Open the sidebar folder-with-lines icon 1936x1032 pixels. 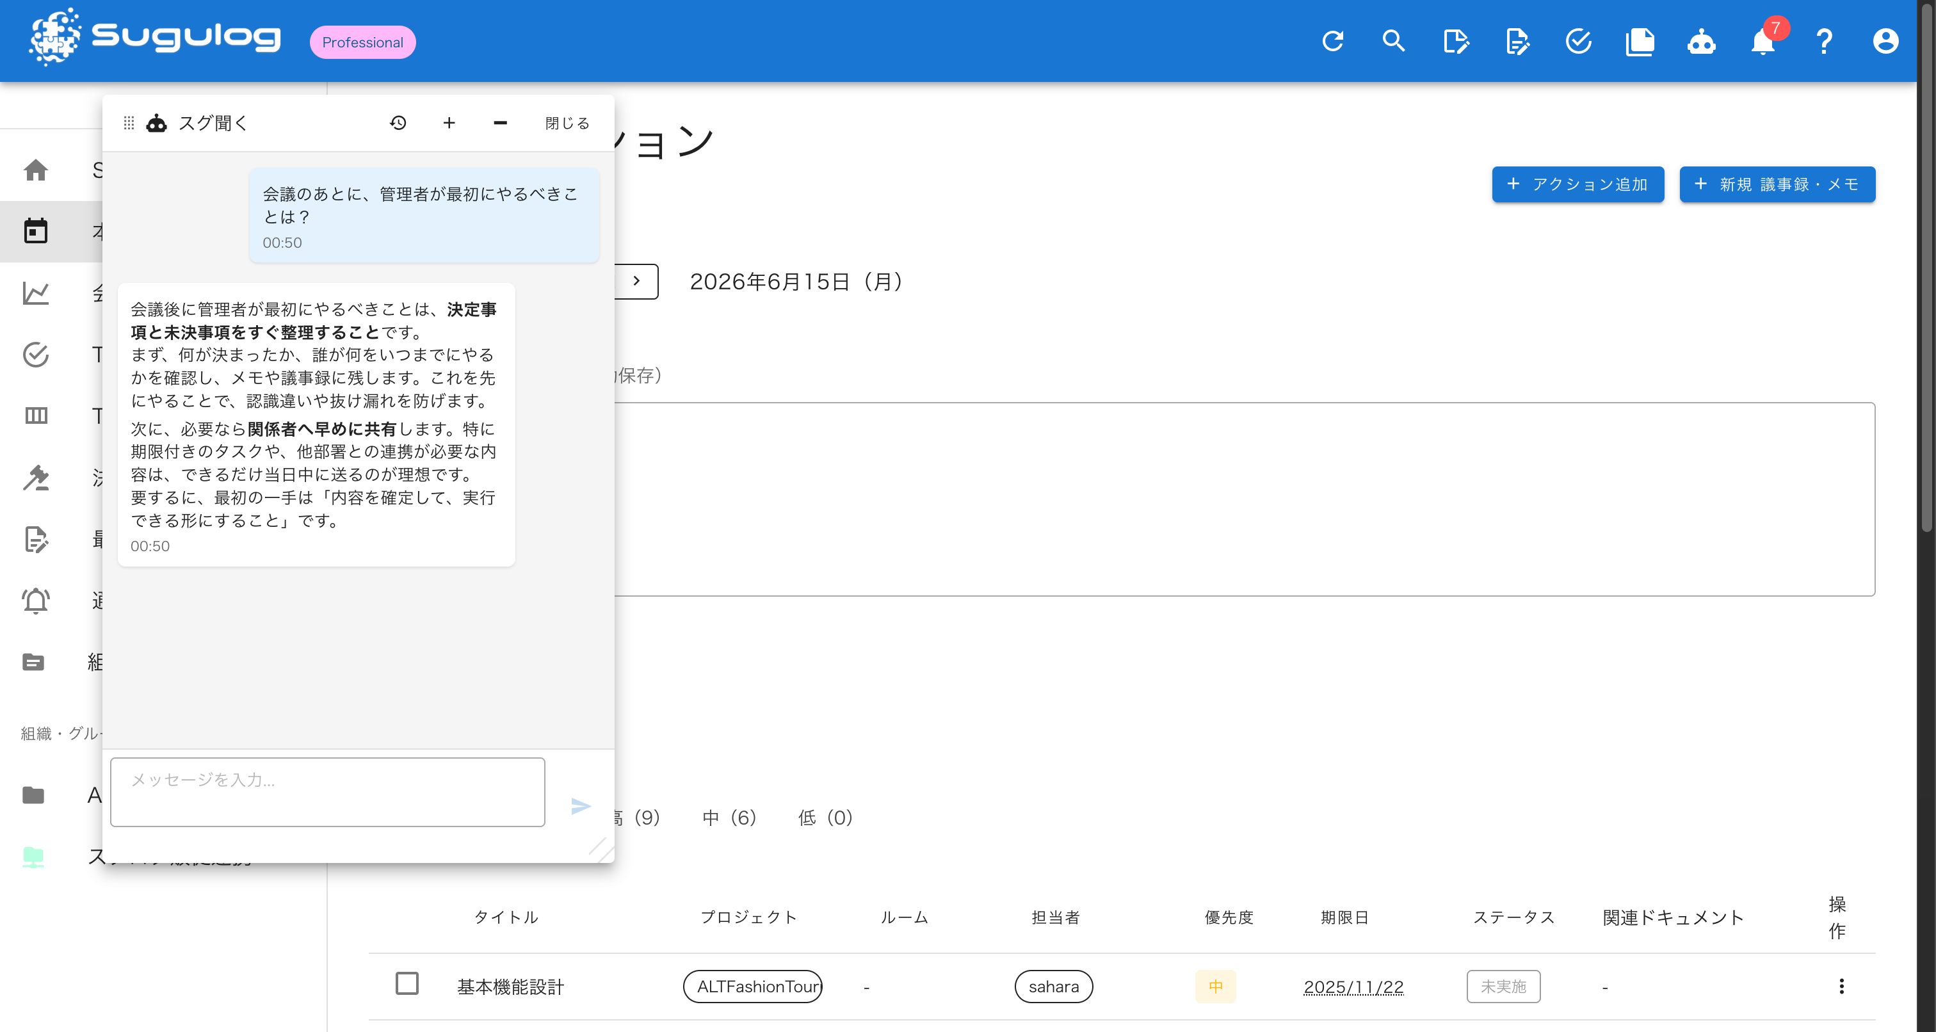coord(33,662)
